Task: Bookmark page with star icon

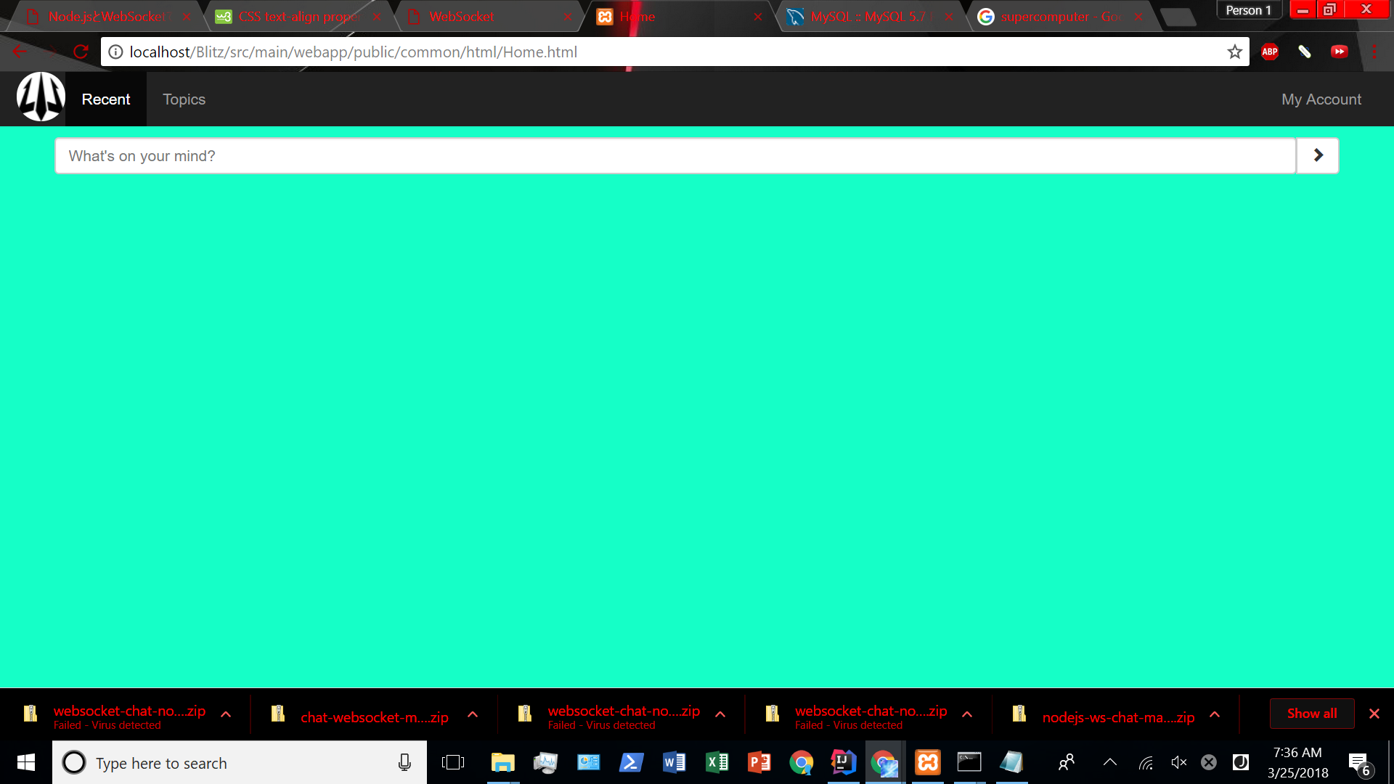Action: click(1234, 52)
